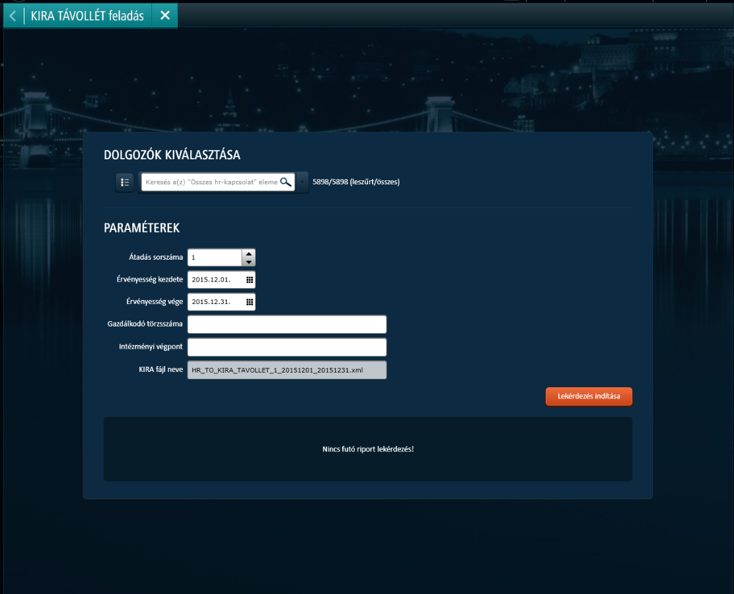734x594 pixels.
Task: Open the calendar for Érvényesség vége
Action: pyautogui.click(x=250, y=302)
